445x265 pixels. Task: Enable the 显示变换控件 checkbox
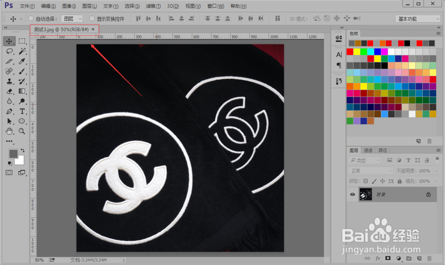[x=92, y=18]
